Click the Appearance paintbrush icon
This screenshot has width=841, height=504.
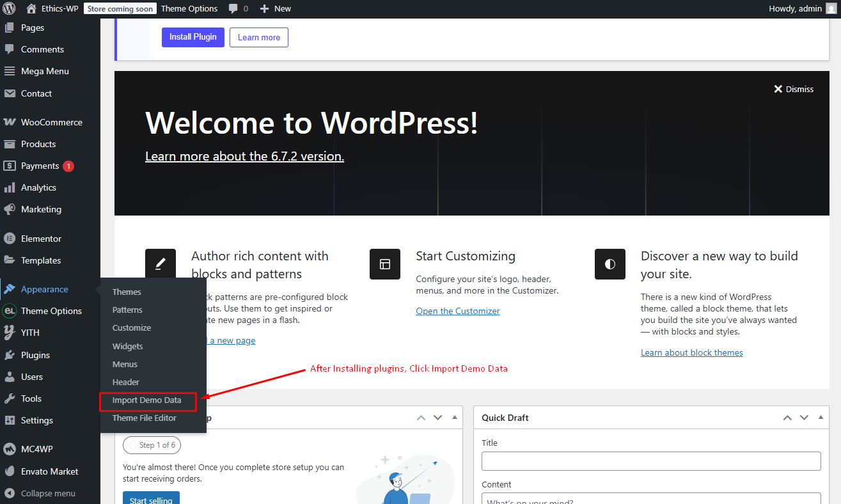(10, 289)
